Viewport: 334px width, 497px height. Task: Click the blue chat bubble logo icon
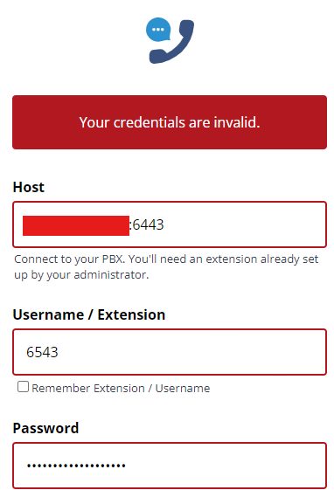[x=158, y=30]
